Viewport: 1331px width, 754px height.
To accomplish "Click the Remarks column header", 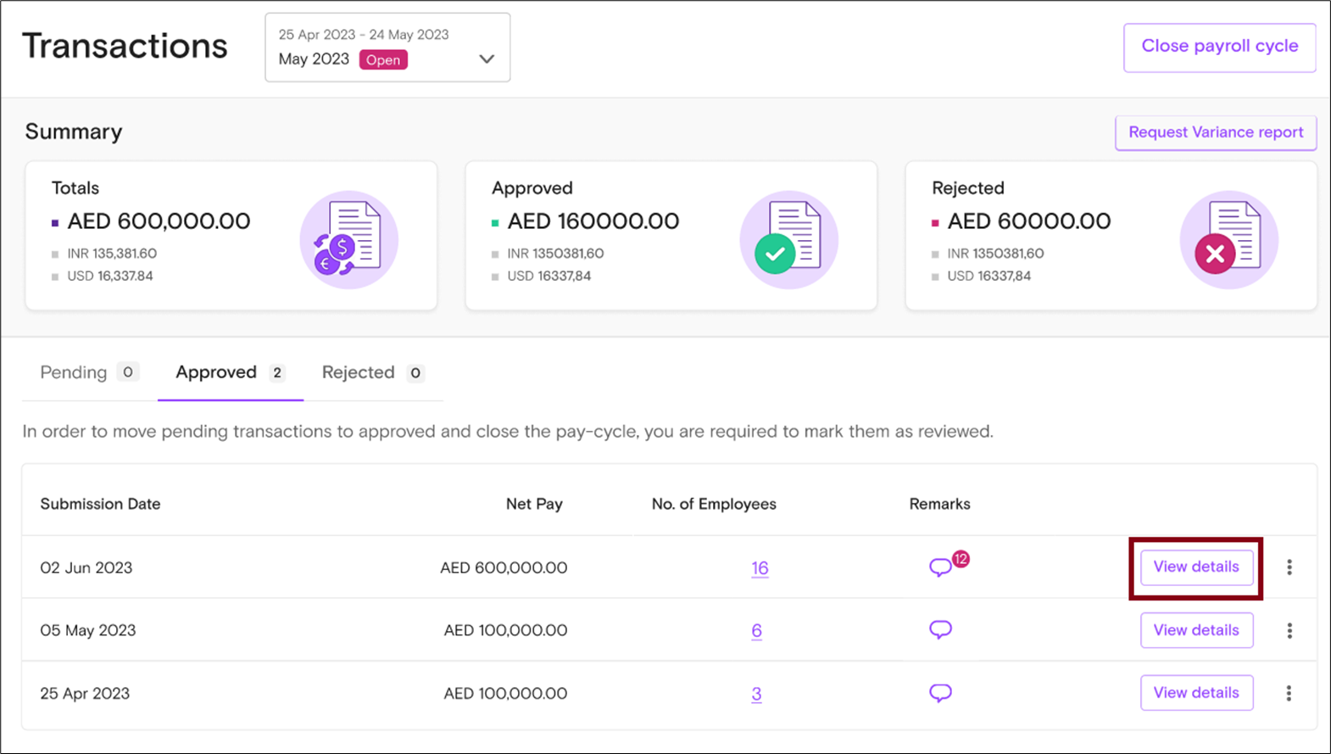I will 939,504.
